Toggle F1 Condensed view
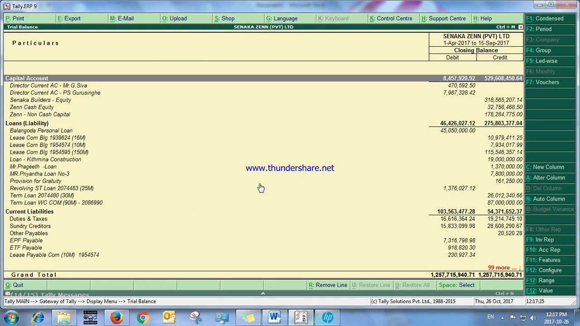Viewport: 580px width, 326px height. [x=551, y=19]
